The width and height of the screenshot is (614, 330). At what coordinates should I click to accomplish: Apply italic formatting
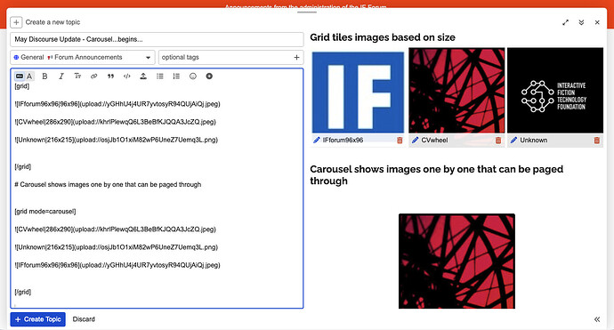click(61, 76)
